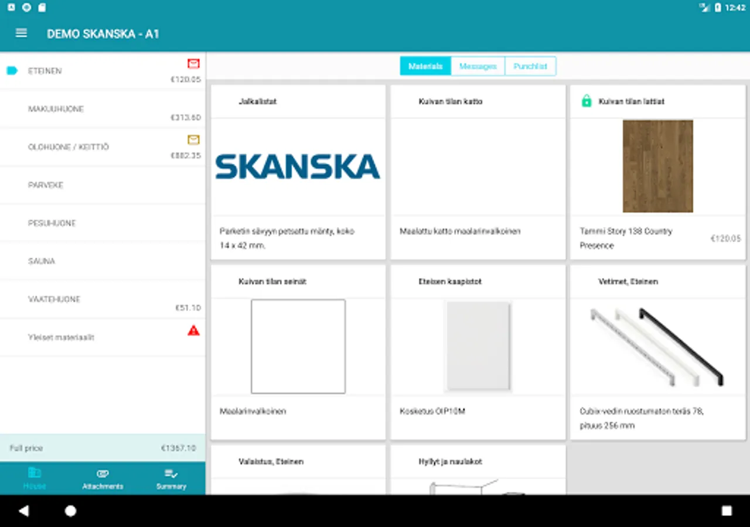
Task: Switch to the Materials tab
Action: 425,66
